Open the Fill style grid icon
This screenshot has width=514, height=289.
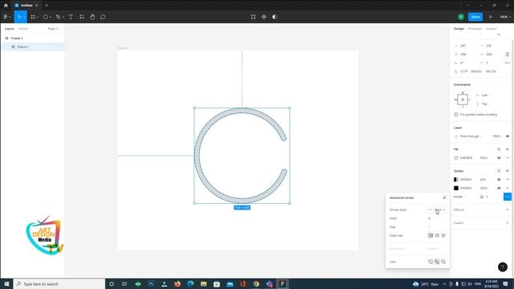pyautogui.click(x=499, y=149)
